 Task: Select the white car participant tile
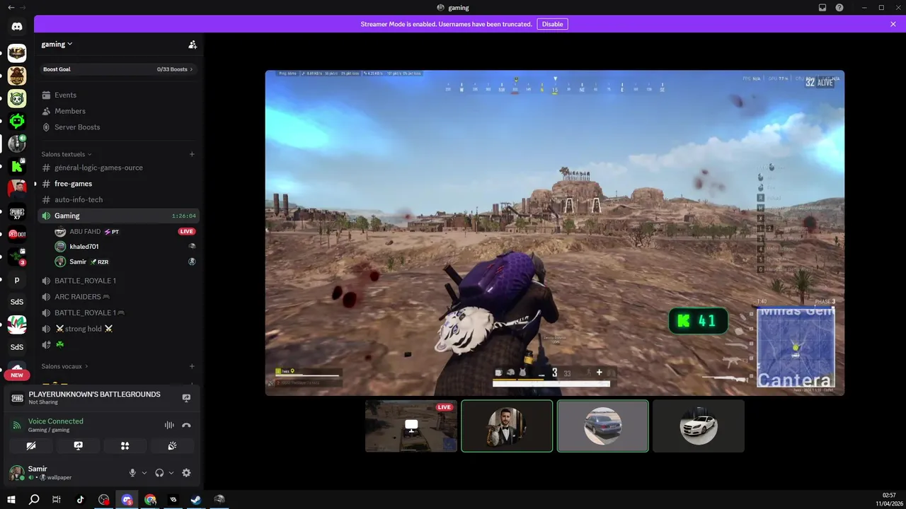699,426
